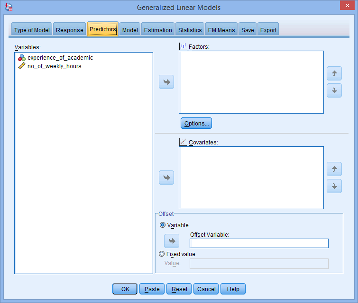Select experience_of_academic in the Variables list
The height and width of the screenshot is (303, 358).
[60, 58]
